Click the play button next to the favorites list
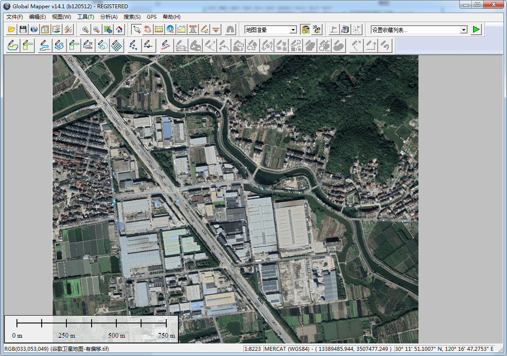Image resolution: width=507 pixels, height=356 pixels. (x=476, y=30)
